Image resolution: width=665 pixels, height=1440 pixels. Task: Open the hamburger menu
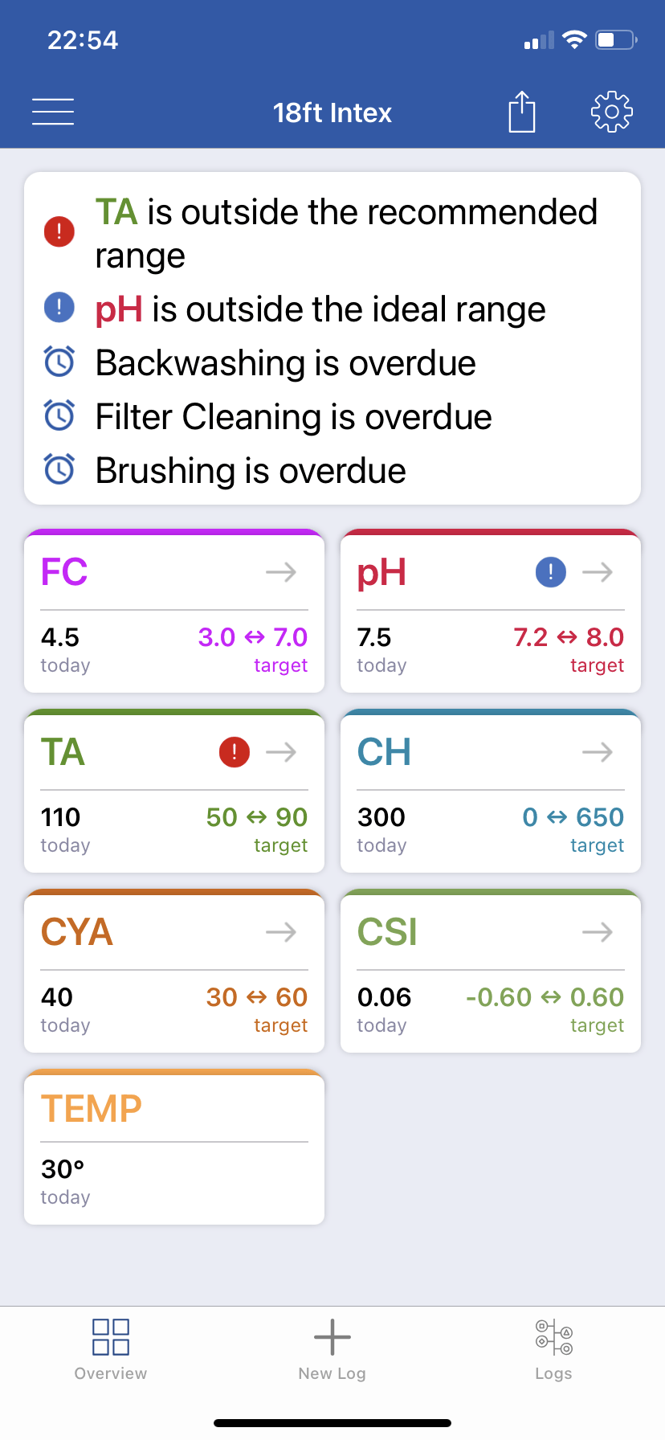pyautogui.click(x=53, y=112)
